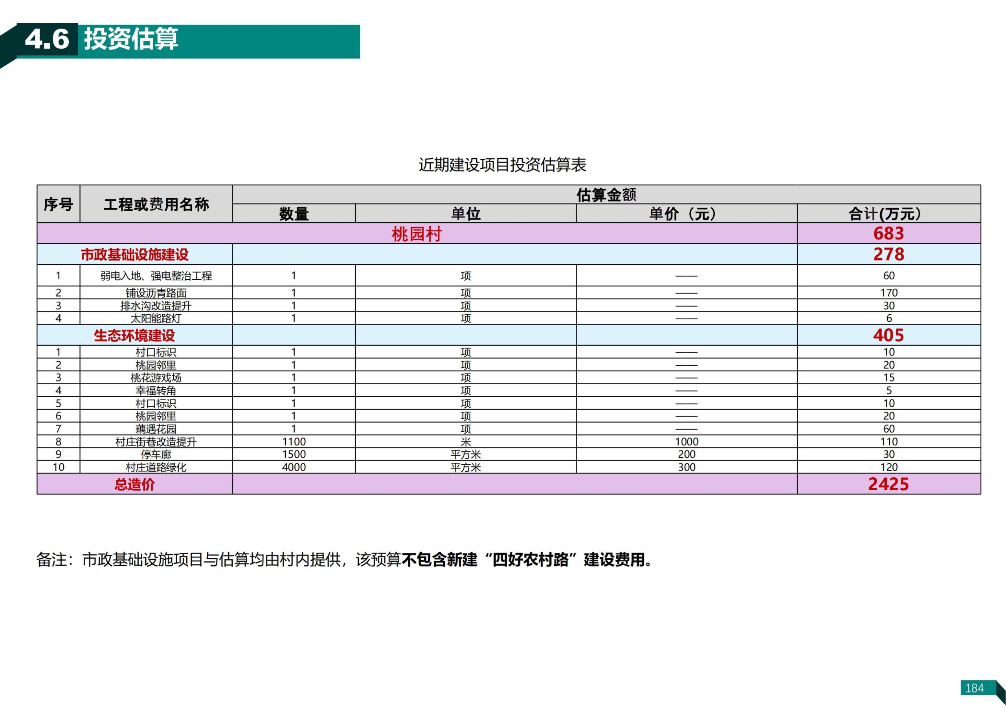Click the total "5" in 幸福转角 row

[889, 391]
